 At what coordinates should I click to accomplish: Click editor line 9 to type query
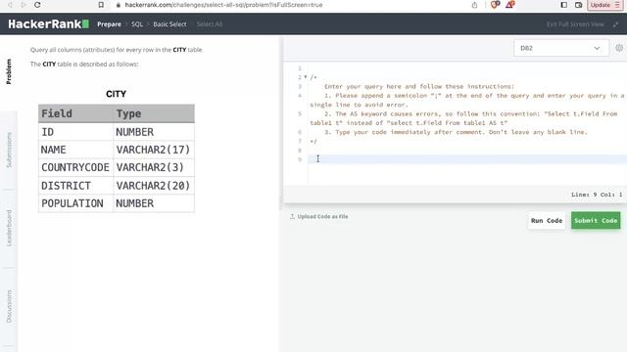pyautogui.click(x=467, y=159)
